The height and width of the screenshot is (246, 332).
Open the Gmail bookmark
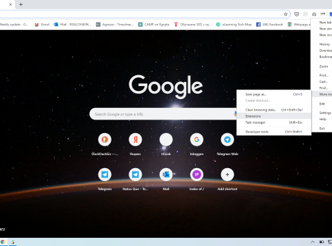pyautogui.click(x=42, y=25)
